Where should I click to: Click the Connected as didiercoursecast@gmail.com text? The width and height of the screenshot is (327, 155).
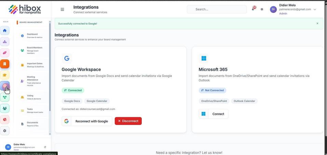point(88,109)
